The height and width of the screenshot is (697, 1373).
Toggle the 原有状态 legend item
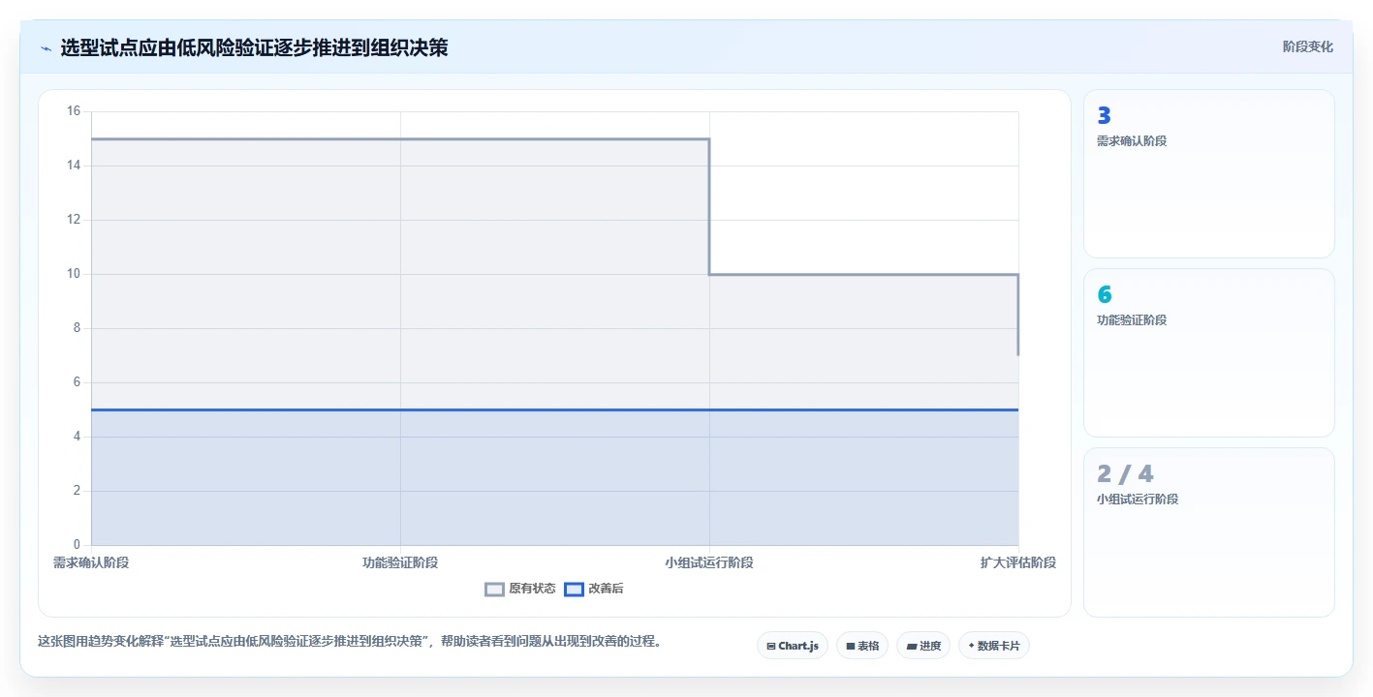click(x=520, y=589)
